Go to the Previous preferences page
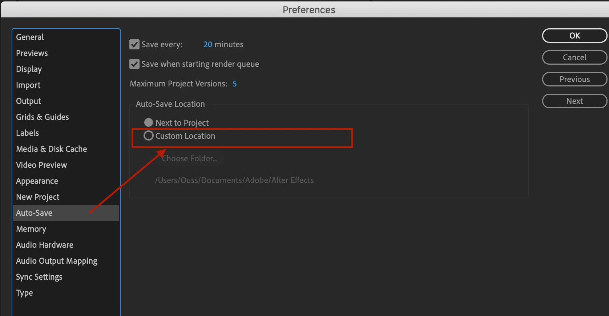The image size is (609, 316). pos(574,79)
